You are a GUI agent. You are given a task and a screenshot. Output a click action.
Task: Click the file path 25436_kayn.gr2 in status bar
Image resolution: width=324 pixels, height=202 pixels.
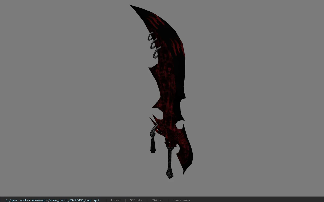point(52,200)
